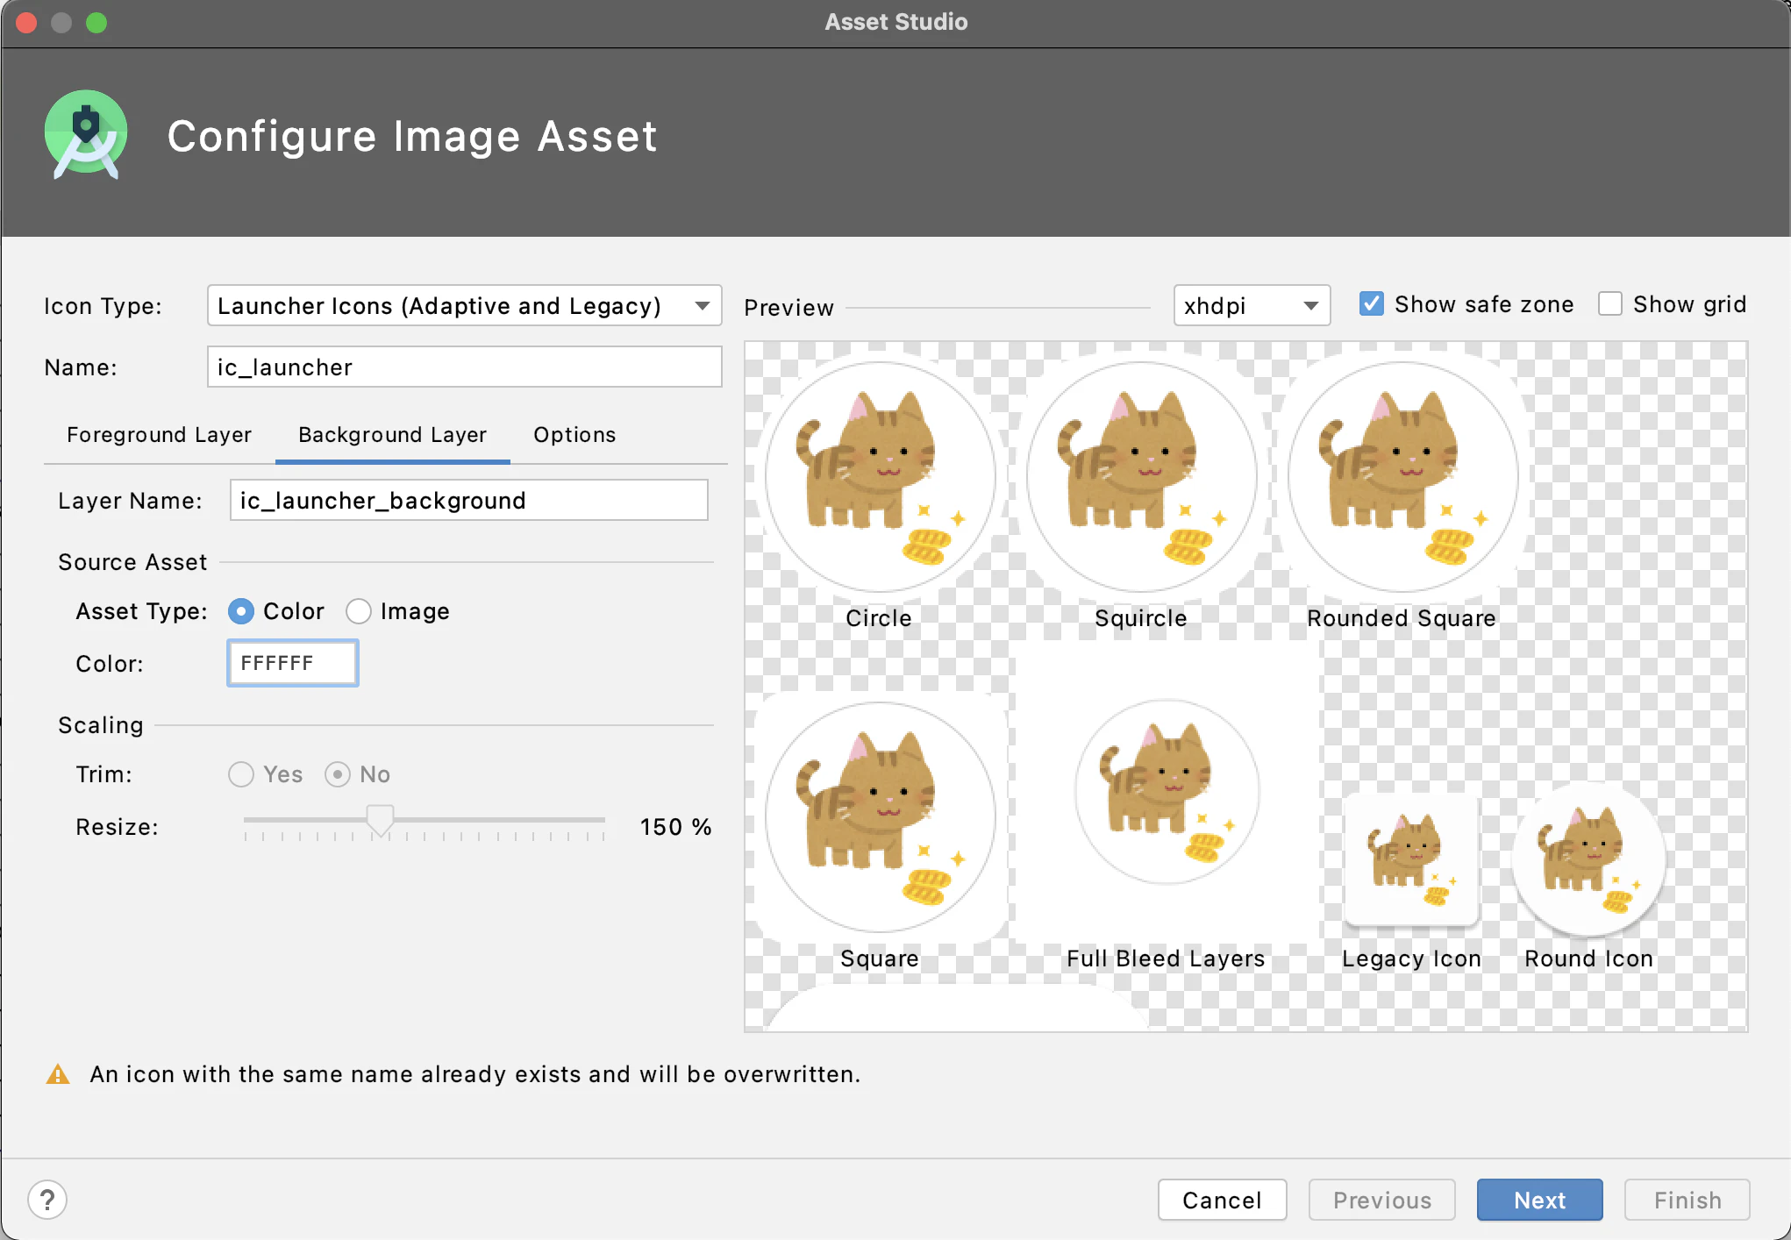Click the Android Studio logo icon

86,135
